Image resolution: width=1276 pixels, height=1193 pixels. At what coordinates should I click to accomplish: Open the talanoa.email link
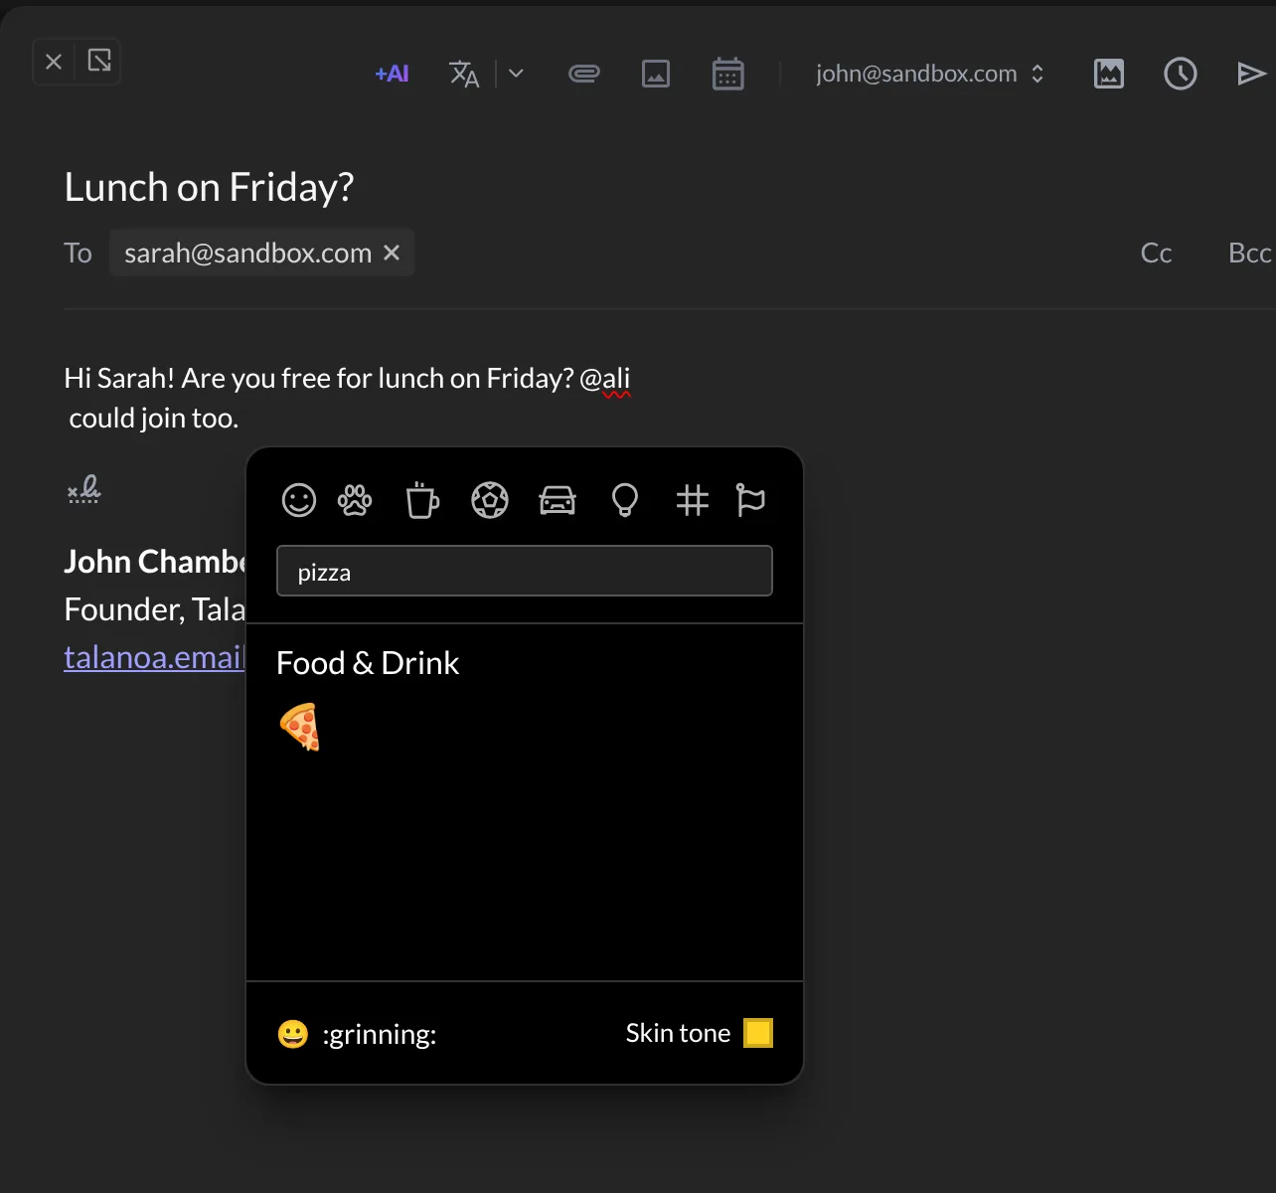154,657
